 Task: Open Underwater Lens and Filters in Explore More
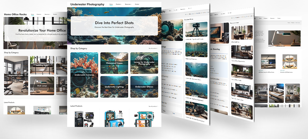[x=196, y=71]
